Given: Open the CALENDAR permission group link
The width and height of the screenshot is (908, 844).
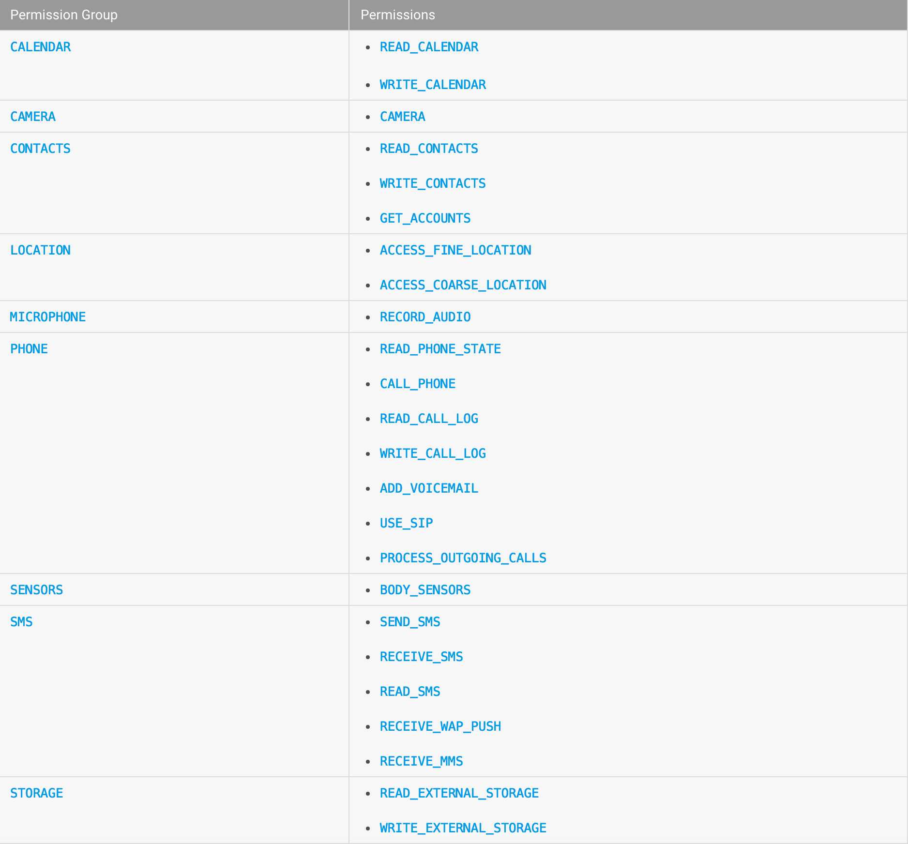Looking at the screenshot, I should click(41, 47).
